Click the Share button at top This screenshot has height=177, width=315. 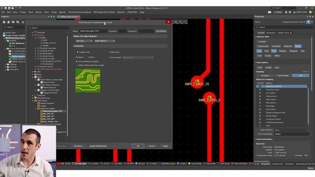278,12
